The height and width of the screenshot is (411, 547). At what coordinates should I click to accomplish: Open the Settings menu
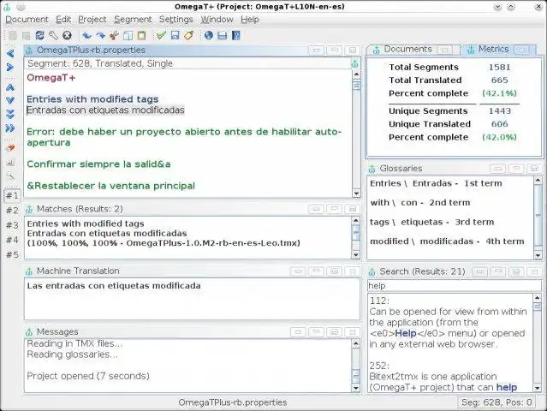176,20
